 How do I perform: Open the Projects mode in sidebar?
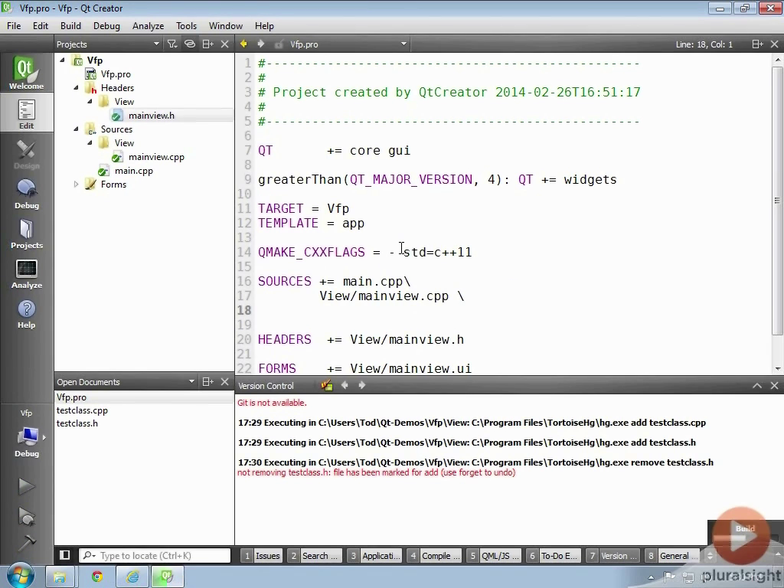tap(27, 234)
